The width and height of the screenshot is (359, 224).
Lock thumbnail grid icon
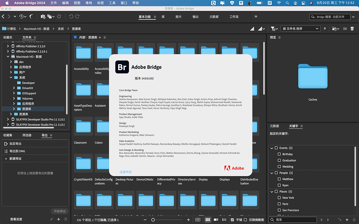point(198,220)
